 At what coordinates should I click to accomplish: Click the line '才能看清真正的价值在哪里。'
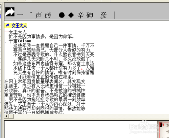[x=46, y=77]
